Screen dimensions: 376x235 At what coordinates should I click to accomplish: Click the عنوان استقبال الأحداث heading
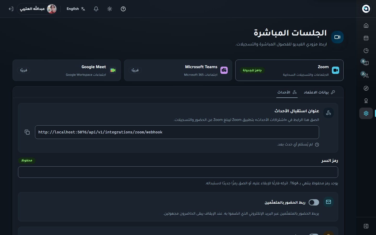297,111
